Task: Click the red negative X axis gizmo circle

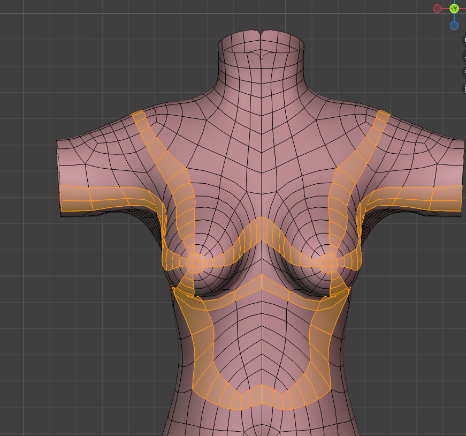Action: pyautogui.click(x=437, y=9)
